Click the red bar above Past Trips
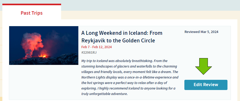This screenshot has height=101, width=240. 32,4
